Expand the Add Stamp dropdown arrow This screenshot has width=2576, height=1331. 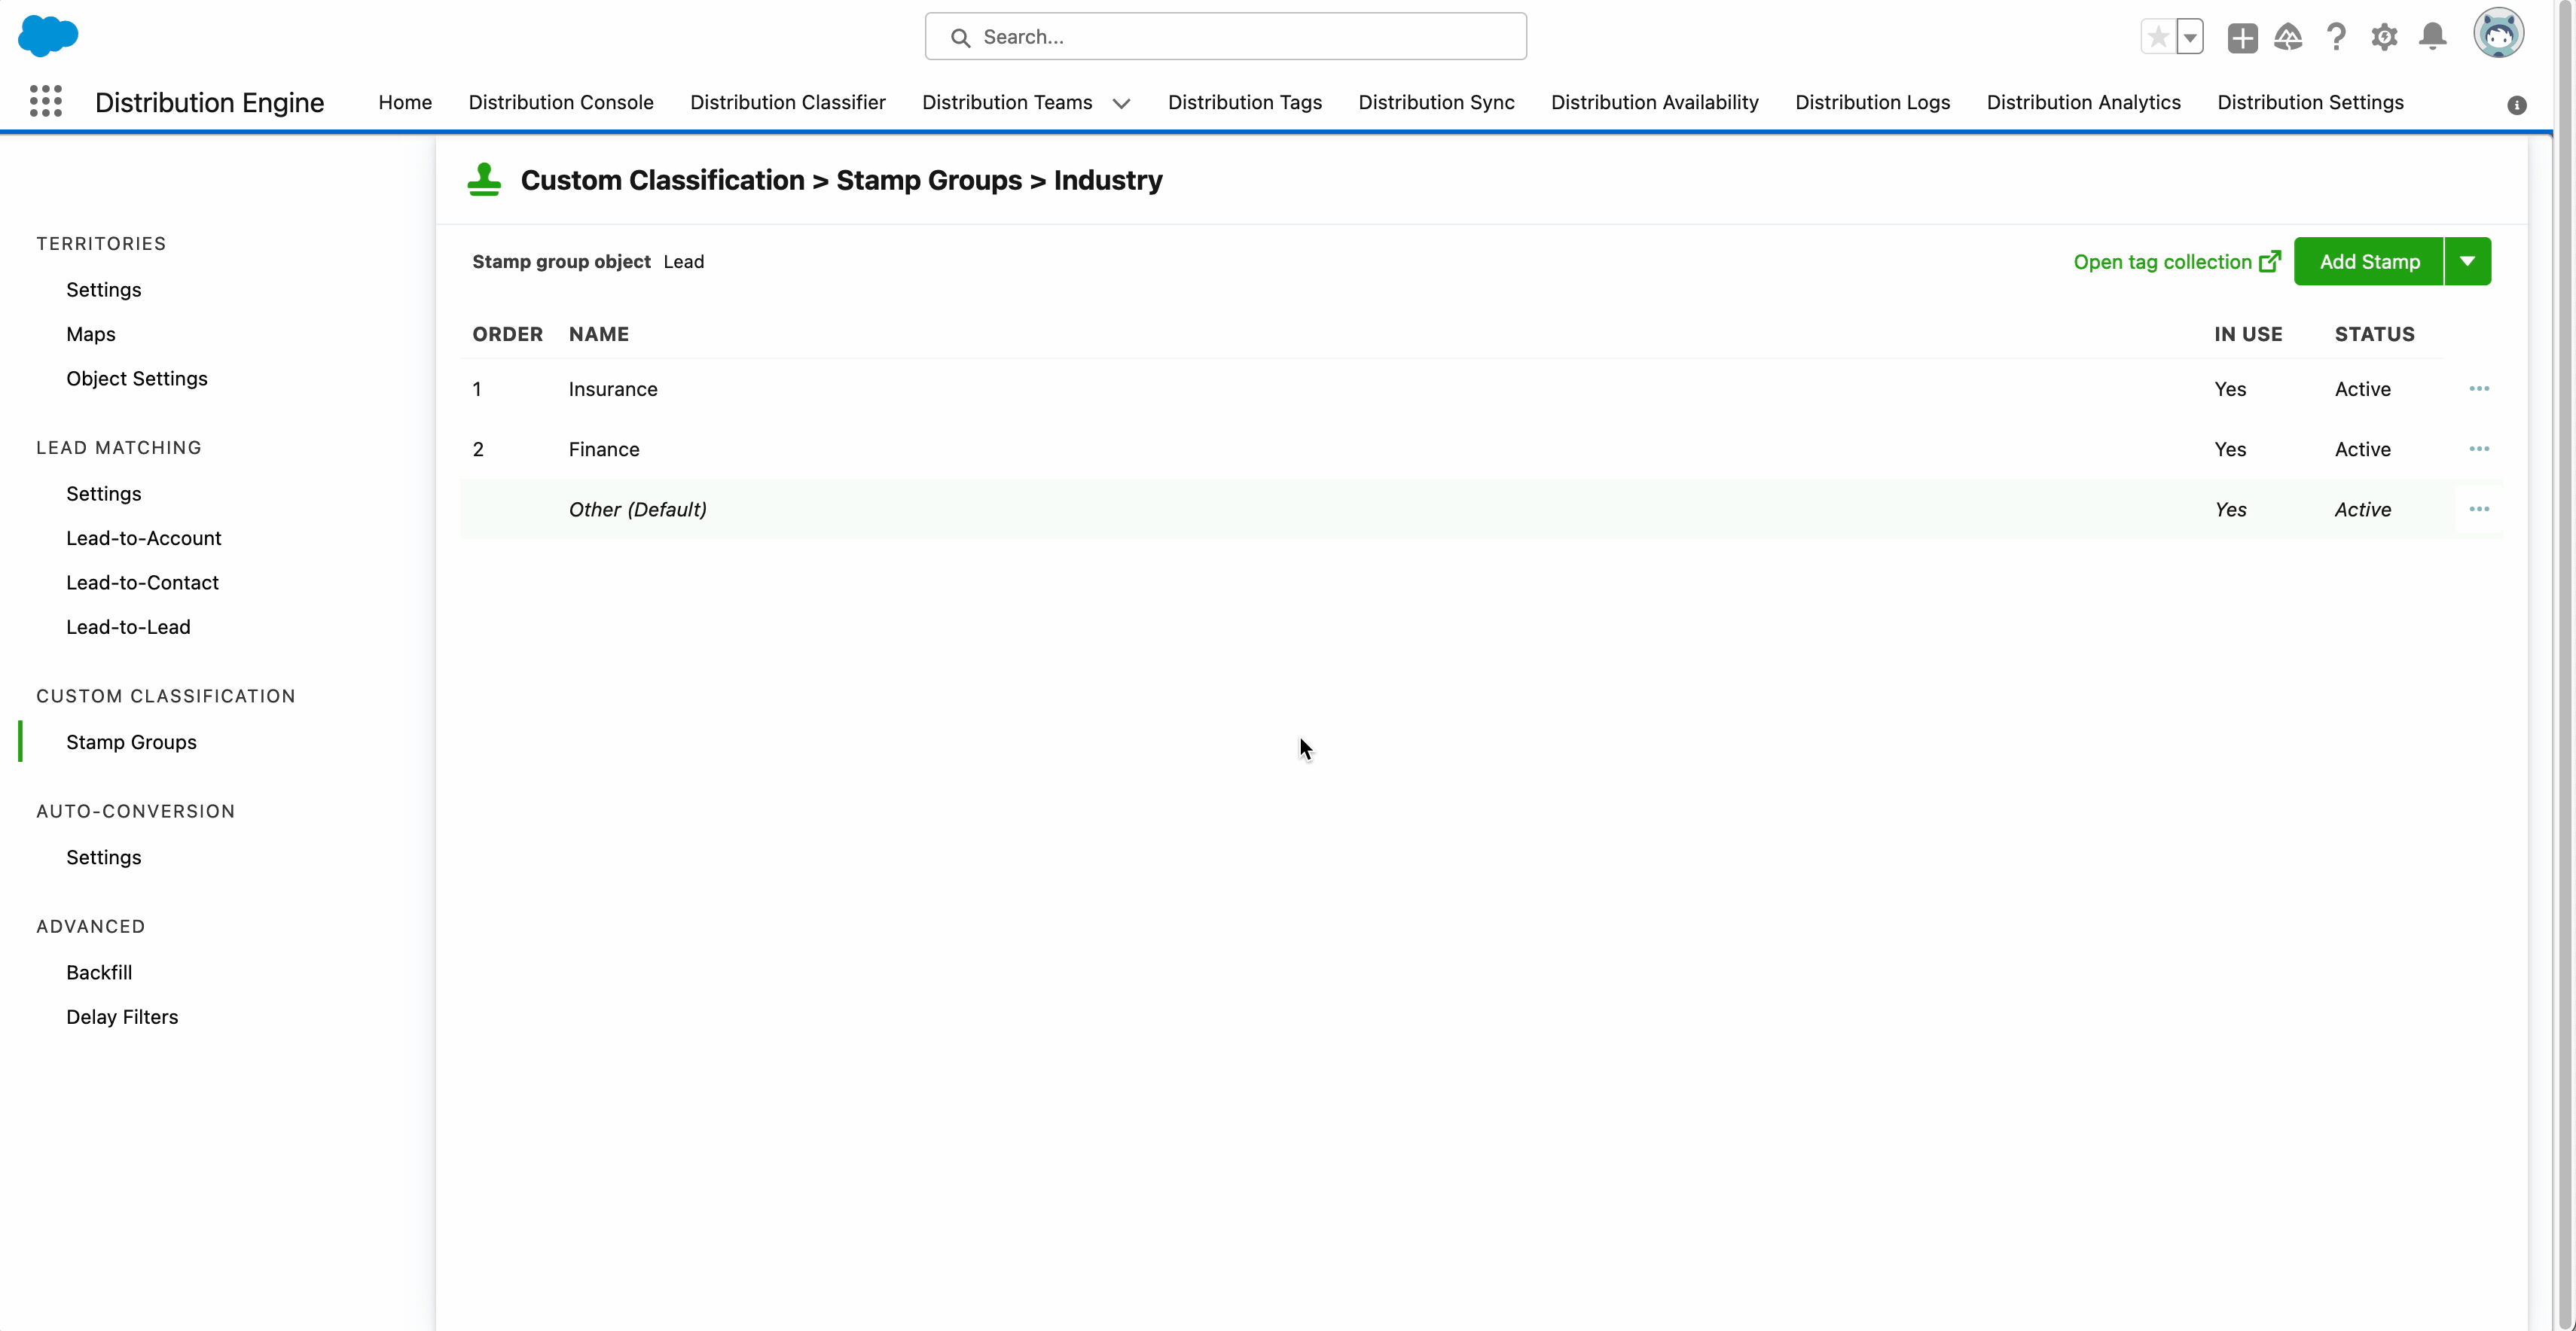pos(2468,262)
